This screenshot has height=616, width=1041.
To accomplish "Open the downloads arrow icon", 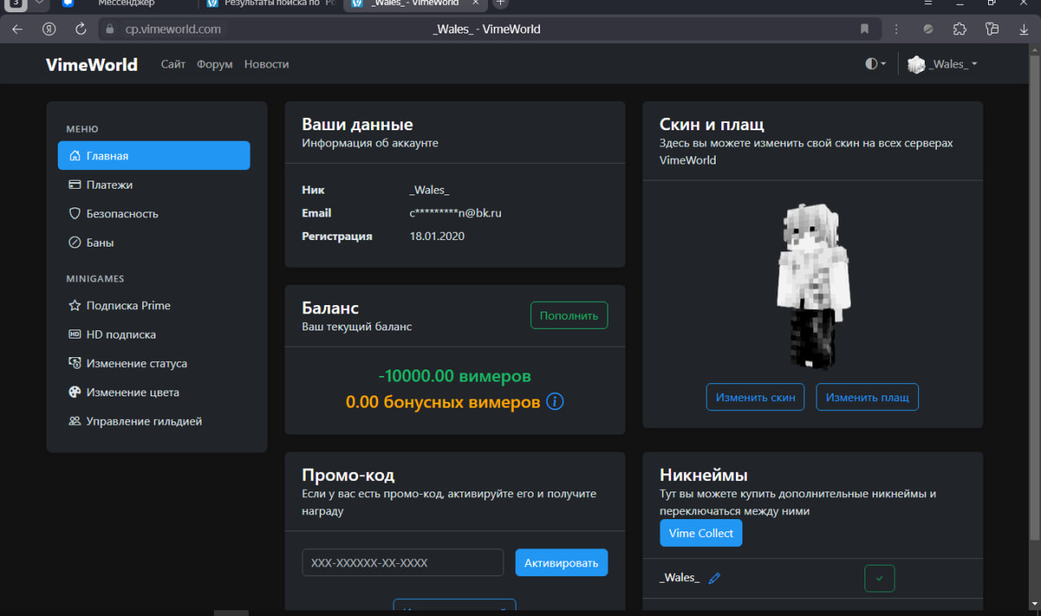I will 1024,28.
